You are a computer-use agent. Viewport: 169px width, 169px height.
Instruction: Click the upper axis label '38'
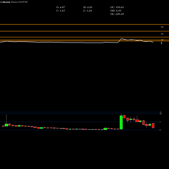tap(162, 27)
